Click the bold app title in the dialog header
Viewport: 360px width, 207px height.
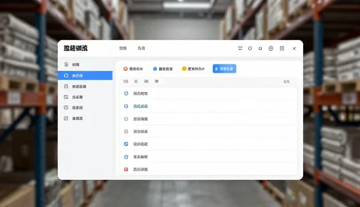tap(75, 48)
